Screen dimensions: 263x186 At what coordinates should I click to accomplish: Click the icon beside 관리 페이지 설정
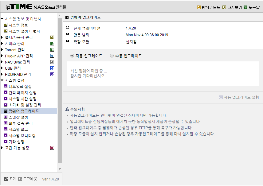click(6, 93)
